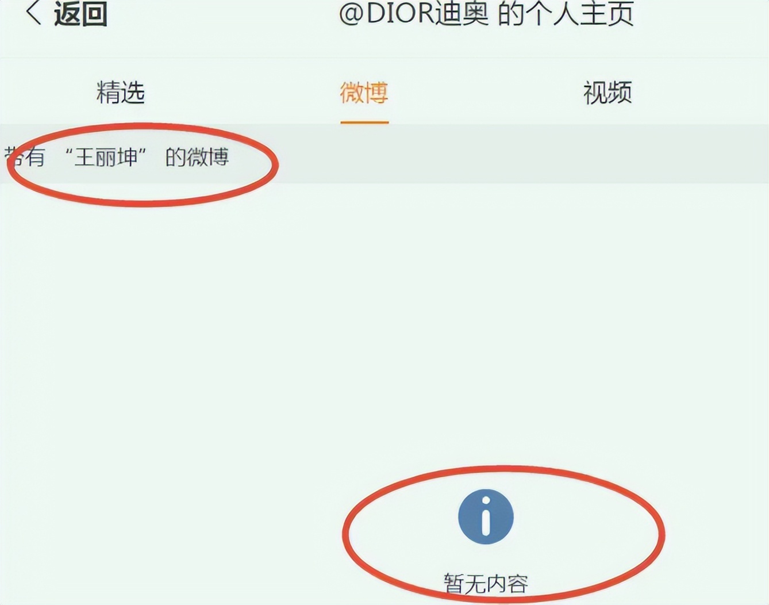Click the 返回 back label
The image size is (769, 605).
click(x=80, y=13)
